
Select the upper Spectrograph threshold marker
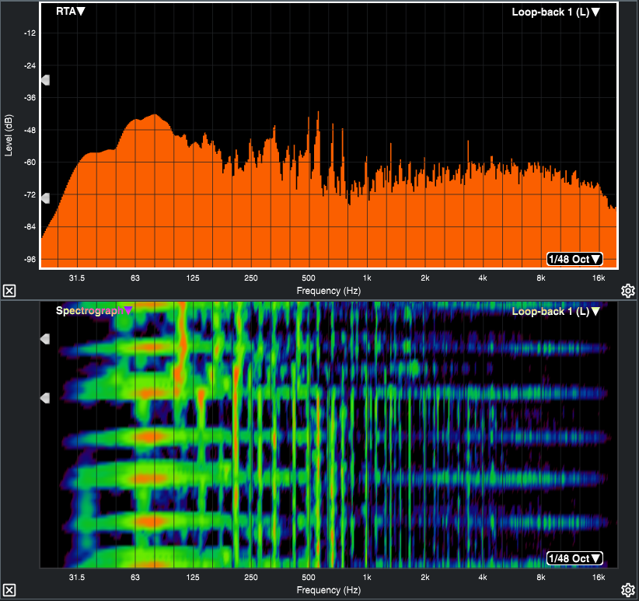(45, 339)
